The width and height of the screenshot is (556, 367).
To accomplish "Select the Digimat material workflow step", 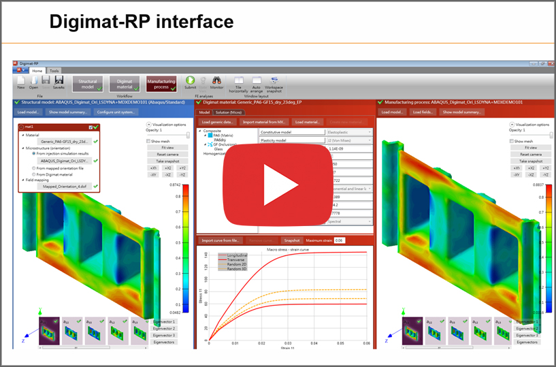I will (125, 84).
